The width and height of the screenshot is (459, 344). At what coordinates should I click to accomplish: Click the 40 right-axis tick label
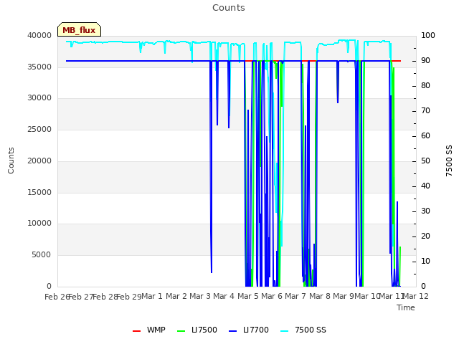coord(425,186)
